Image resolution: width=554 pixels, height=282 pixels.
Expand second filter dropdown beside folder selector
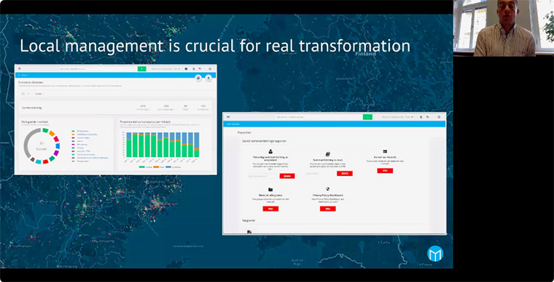pos(40,94)
